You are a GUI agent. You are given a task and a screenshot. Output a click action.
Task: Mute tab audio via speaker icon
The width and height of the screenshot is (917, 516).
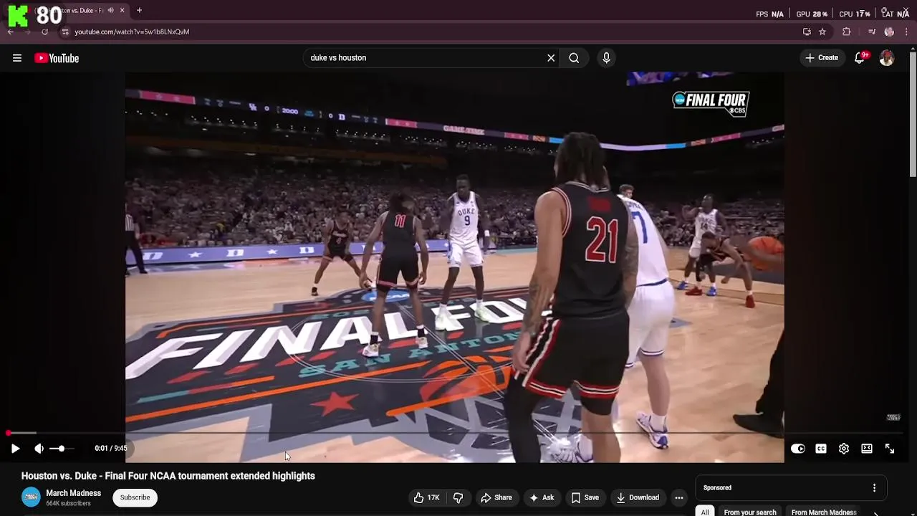point(110,11)
